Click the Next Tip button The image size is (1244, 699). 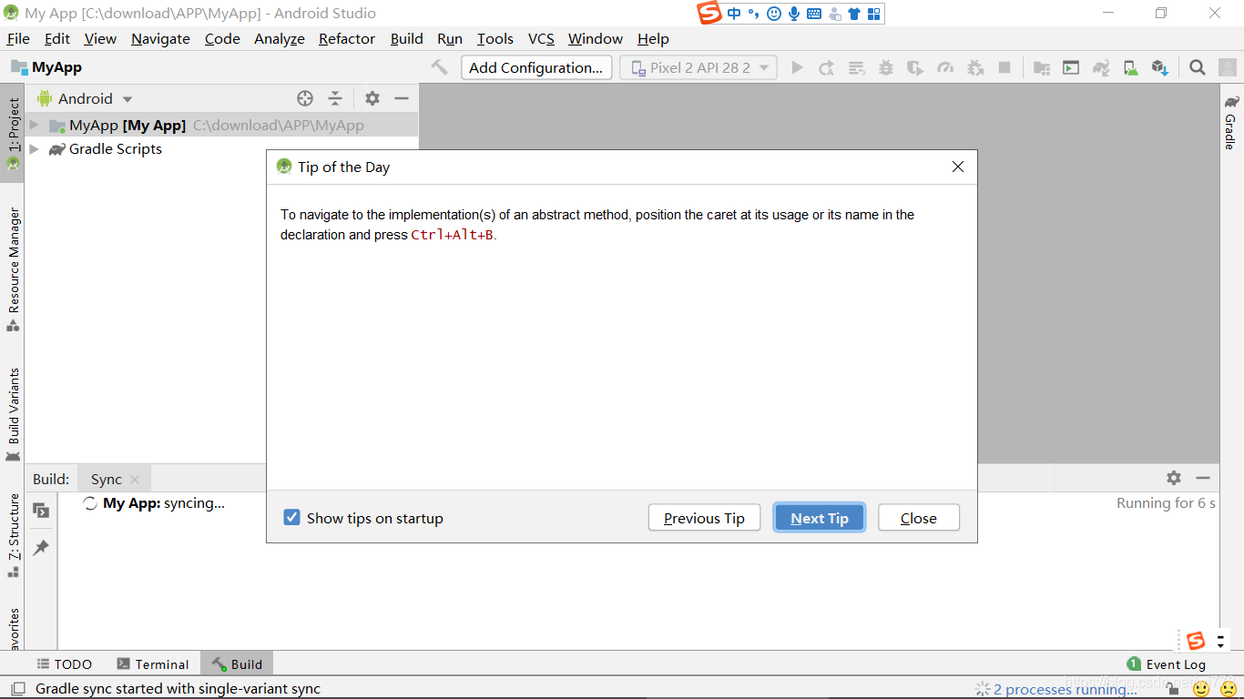pyautogui.click(x=820, y=518)
